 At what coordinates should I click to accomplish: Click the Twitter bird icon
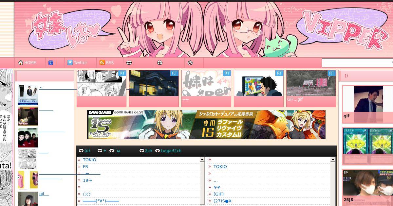[x=70, y=62]
